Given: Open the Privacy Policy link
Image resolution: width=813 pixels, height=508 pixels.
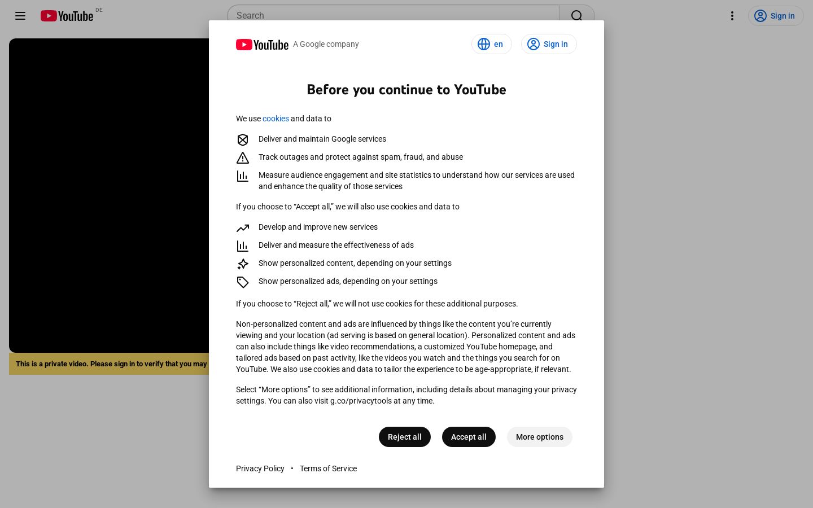Looking at the screenshot, I should (x=260, y=468).
